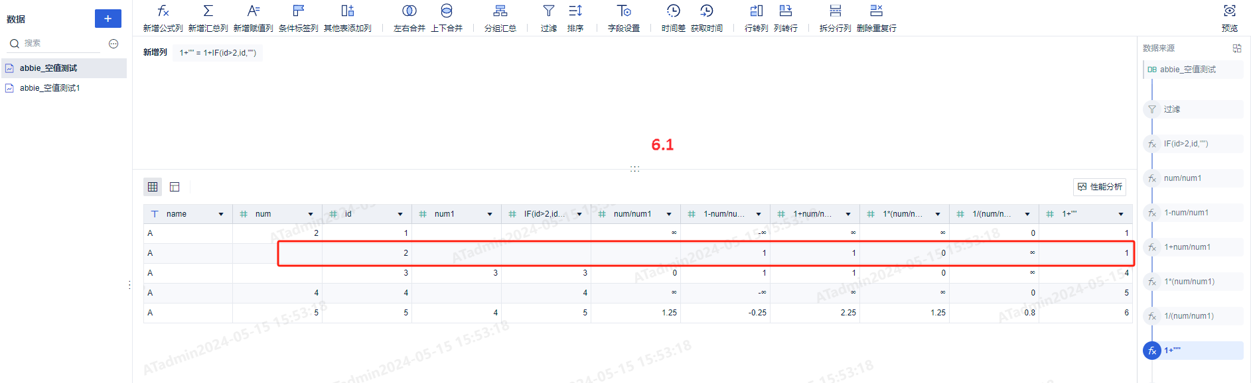Screen dimensions: 1251x383
Task: Open the id column dropdown arrow
Action: tap(400, 214)
